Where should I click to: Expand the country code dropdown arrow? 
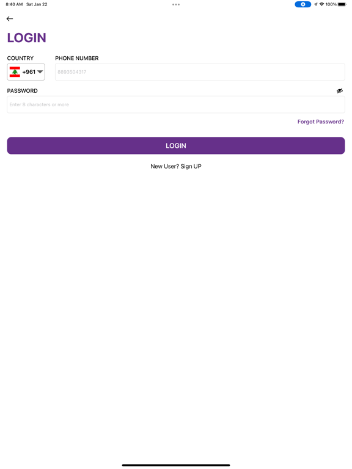coord(40,72)
